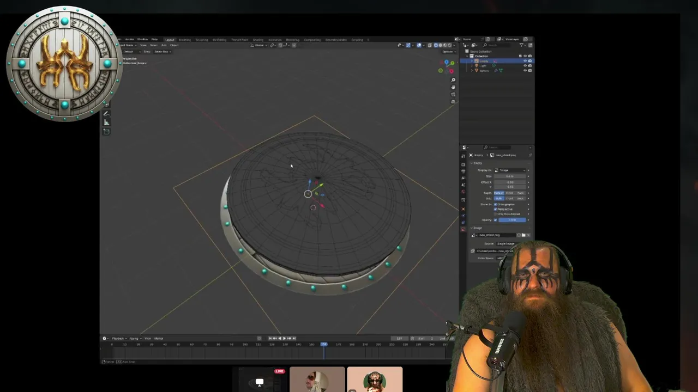Disable Sphere in renders camera icon
This screenshot has height=392, width=698.
[x=530, y=71]
